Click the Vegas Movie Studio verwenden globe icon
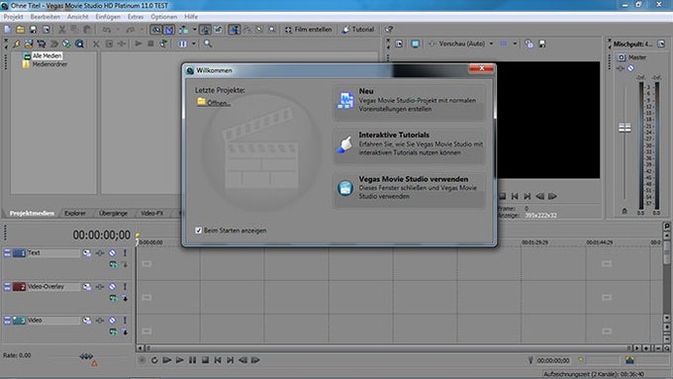The image size is (673, 379). (345, 188)
